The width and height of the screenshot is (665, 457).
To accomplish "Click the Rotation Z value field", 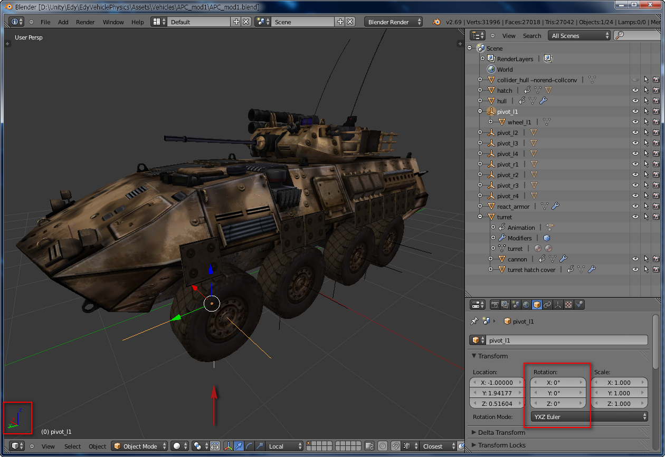I will click(x=558, y=404).
